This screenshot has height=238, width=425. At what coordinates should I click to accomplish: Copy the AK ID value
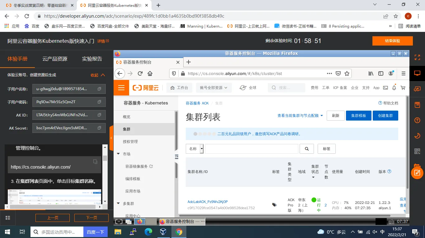point(99,115)
